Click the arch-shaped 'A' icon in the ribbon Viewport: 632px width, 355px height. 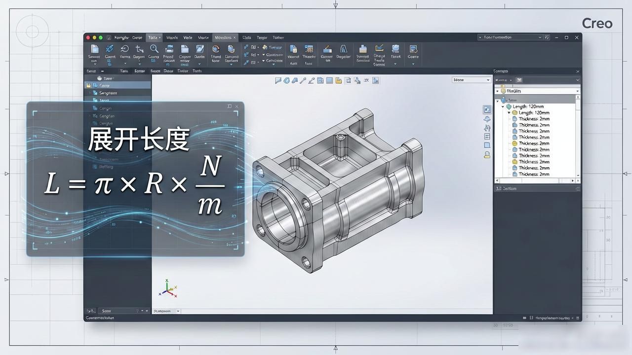click(344, 49)
